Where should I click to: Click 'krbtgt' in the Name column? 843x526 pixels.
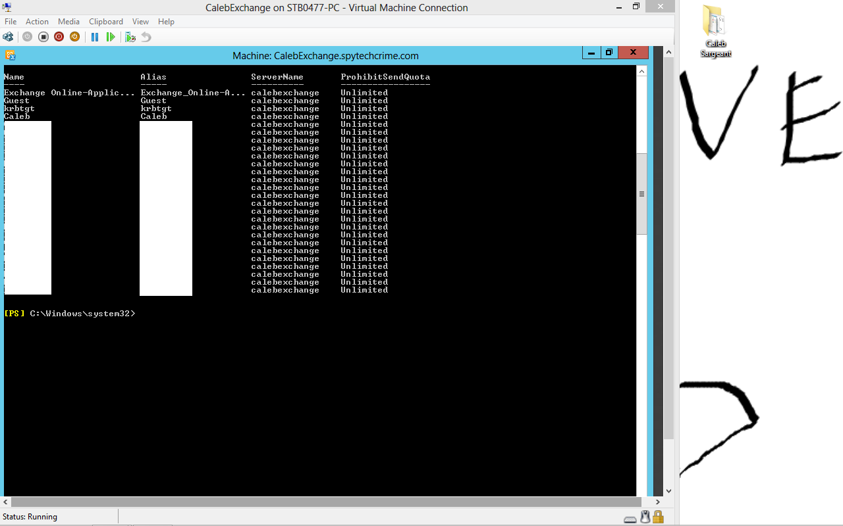pos(19,108)
